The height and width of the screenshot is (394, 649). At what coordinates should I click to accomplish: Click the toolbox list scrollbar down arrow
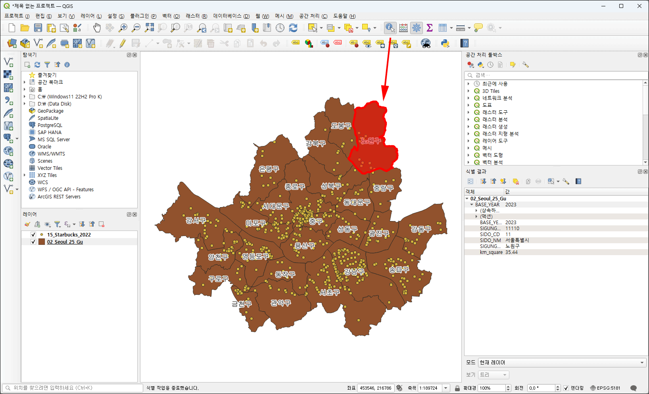[645, 162]
